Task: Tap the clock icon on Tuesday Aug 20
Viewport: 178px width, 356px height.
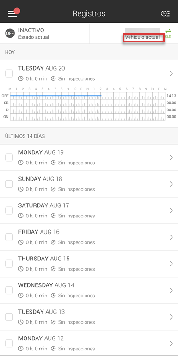Action: pos(21,79)
